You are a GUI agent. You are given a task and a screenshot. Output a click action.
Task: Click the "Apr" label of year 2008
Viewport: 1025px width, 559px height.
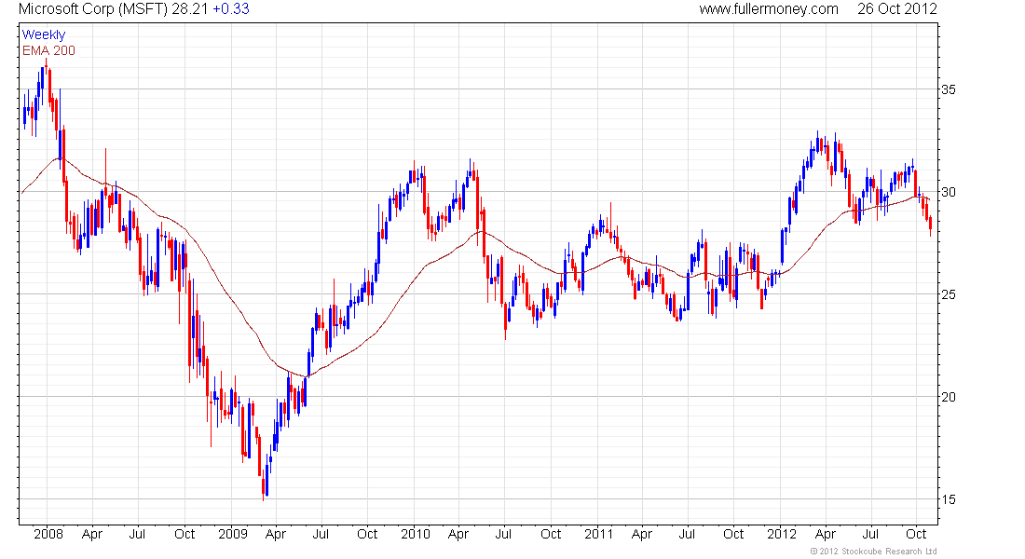tap(92, 535)
